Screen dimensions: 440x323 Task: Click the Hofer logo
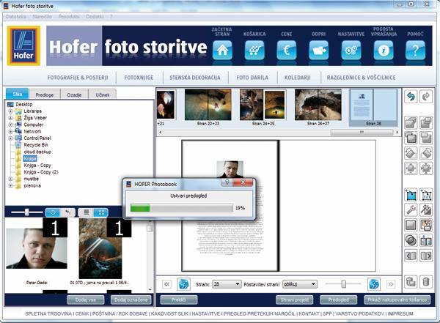click(x=23, y=45)
